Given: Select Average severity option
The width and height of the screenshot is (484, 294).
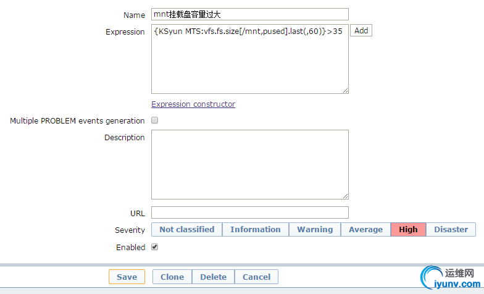Looking at the screenshot, I should (365, 230).
